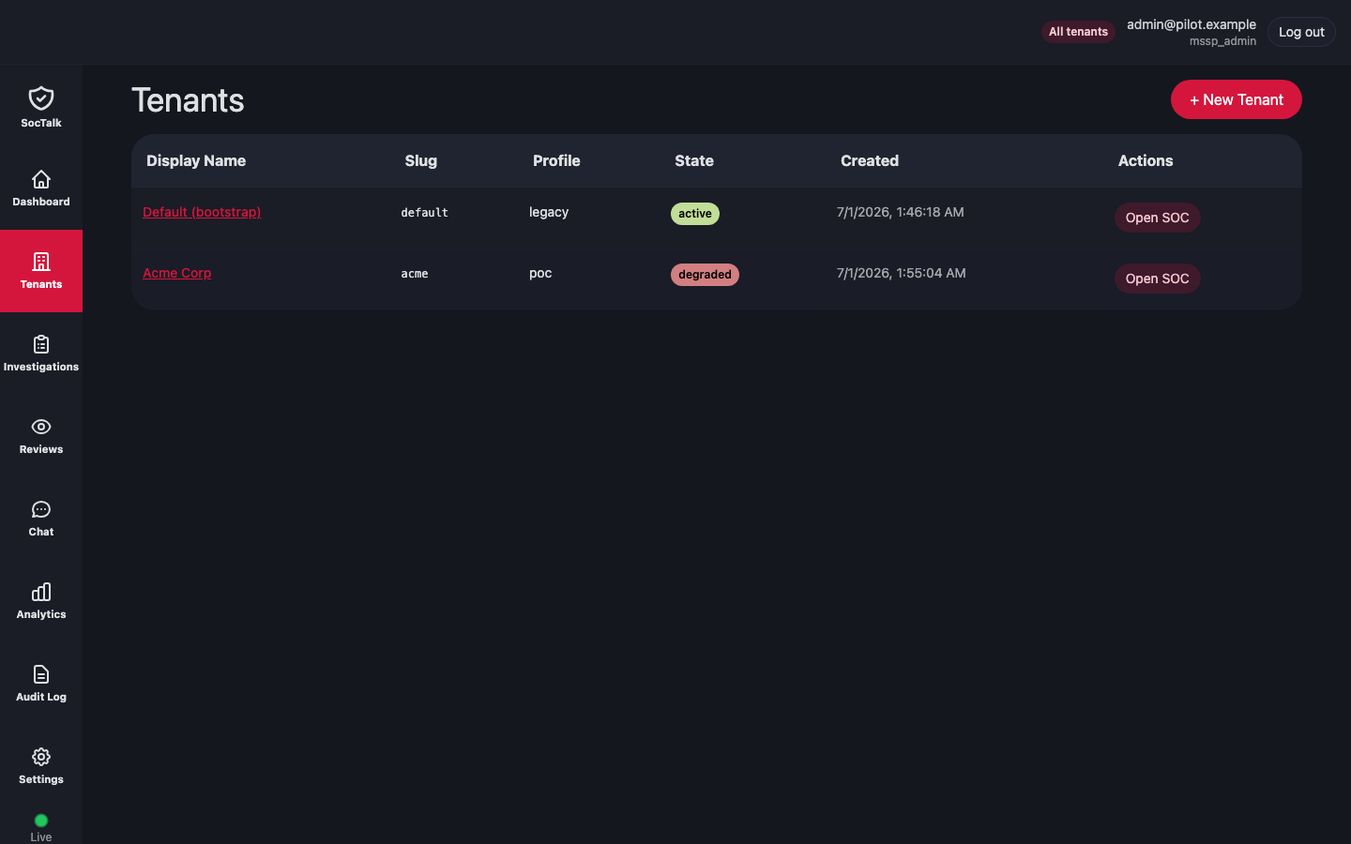
Task: Click the SocTalk shield logo icon
Action: pyautogui.click(x=41, y=98)
